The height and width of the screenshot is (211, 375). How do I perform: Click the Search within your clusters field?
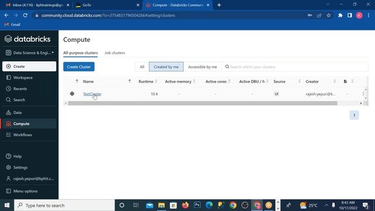(295, 67)
